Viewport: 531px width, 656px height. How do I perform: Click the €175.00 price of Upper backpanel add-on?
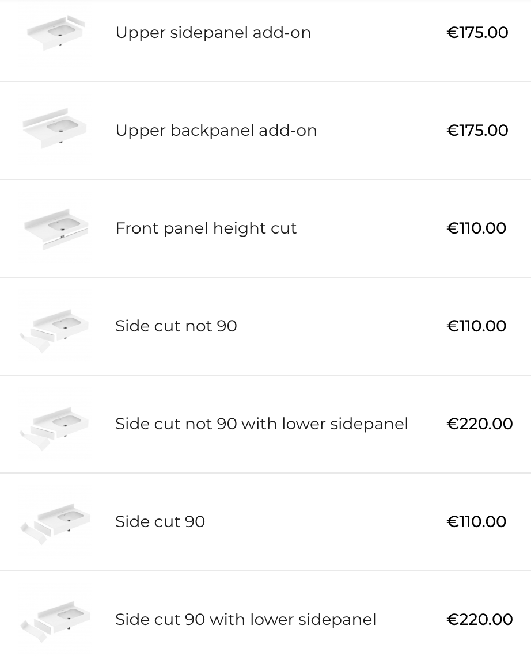coord(477,131)
